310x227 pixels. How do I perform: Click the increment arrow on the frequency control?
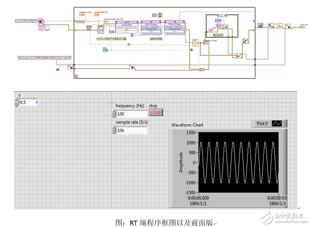pos(114,113)
